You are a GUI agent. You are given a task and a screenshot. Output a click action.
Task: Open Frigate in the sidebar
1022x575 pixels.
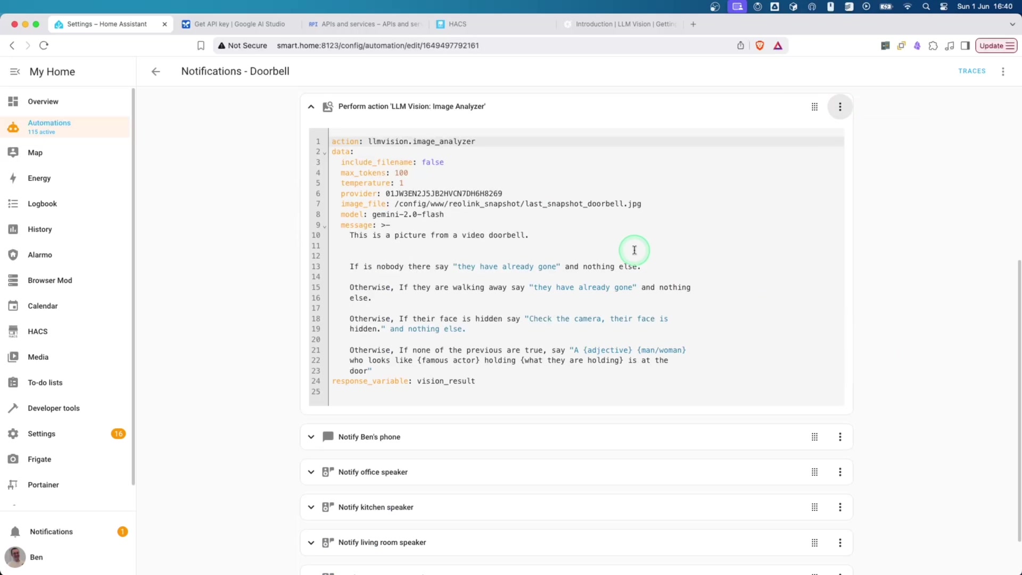[x=39, y=459]
